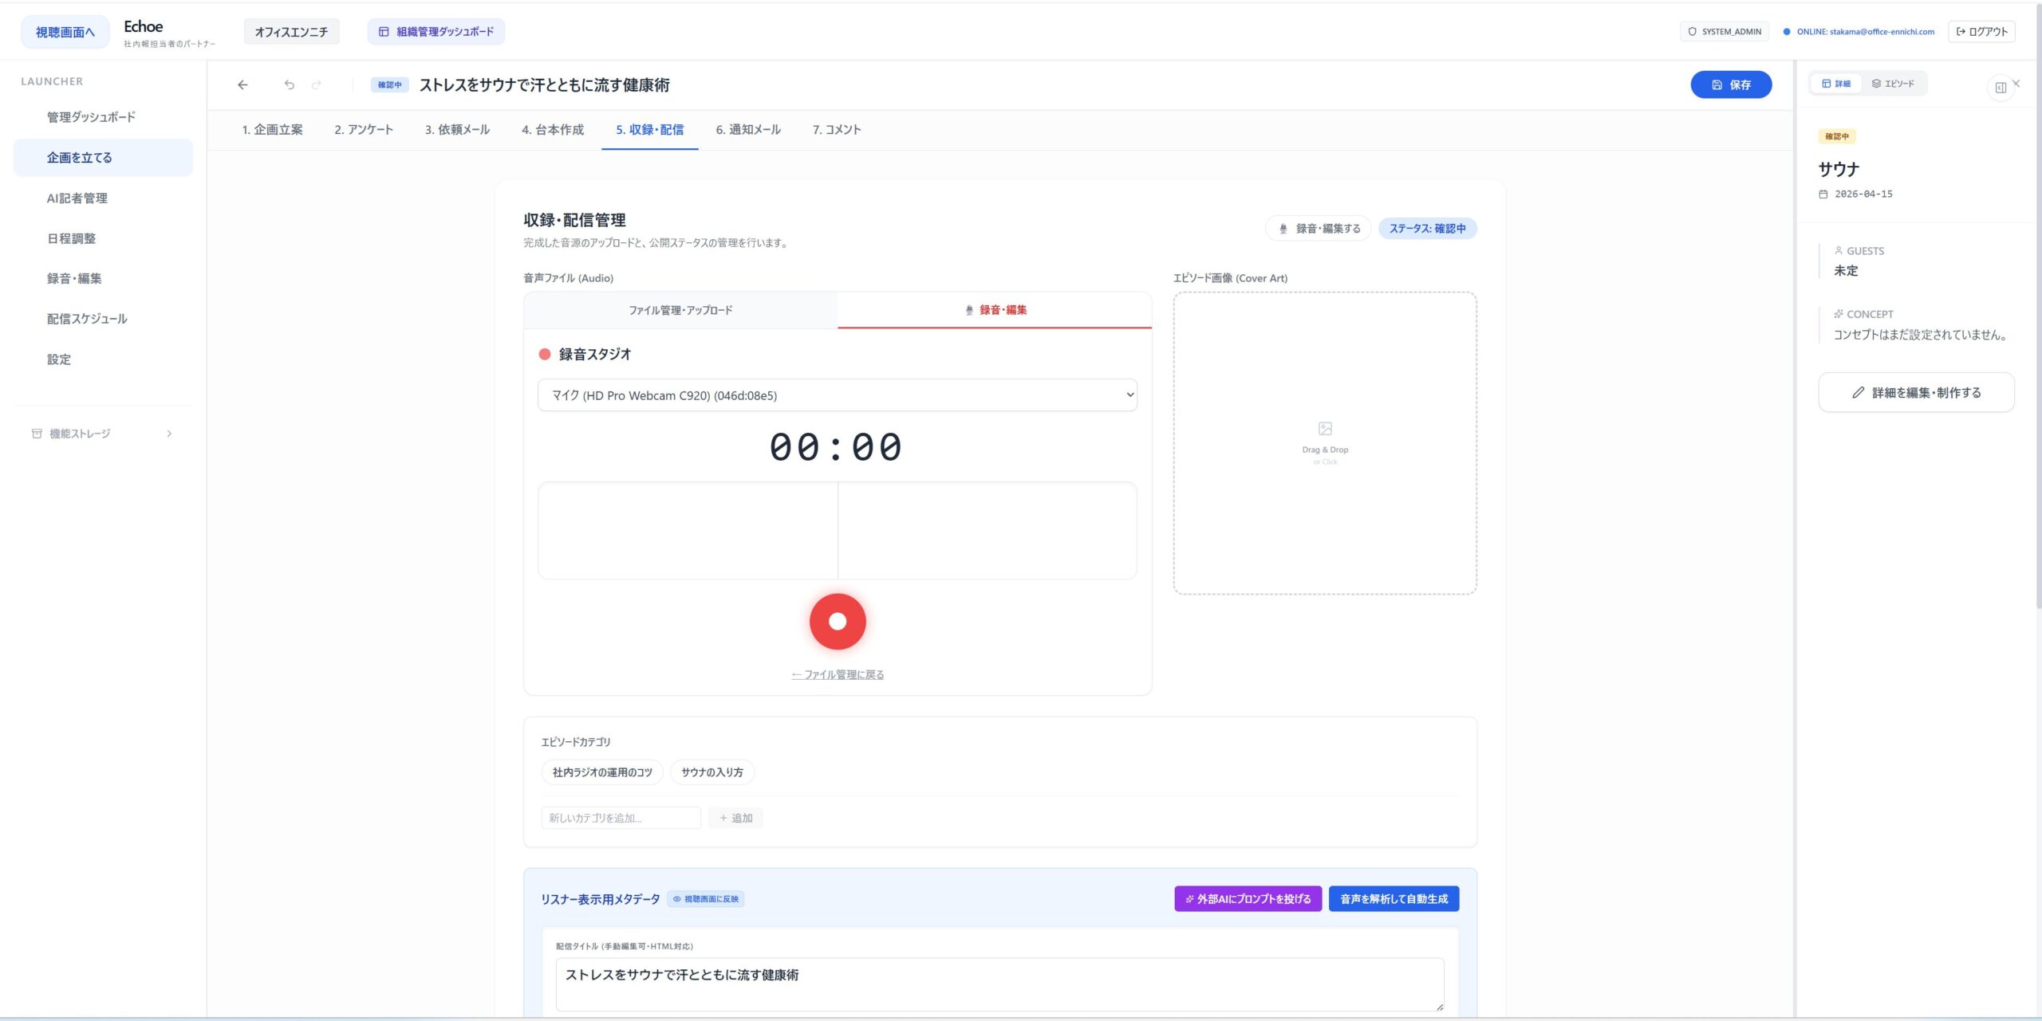Switch to ファイル管理・アップロード tab
The width and height of the screenshot is (2042, 1021).
(x=680, y=310)
